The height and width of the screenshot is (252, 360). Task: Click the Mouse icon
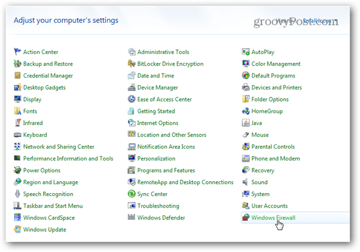point(246,135)
